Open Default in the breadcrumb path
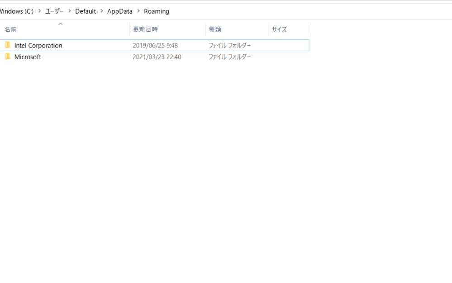The height and width of the screenshot is (283, 452). pos(86,11)
